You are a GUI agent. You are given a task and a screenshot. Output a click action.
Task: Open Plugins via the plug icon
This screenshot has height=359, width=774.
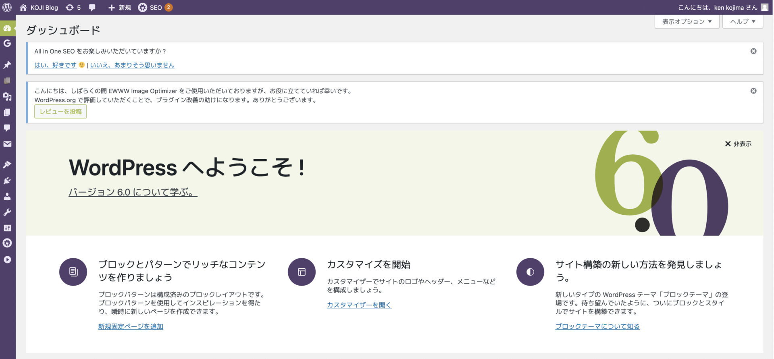pos(7,181)
